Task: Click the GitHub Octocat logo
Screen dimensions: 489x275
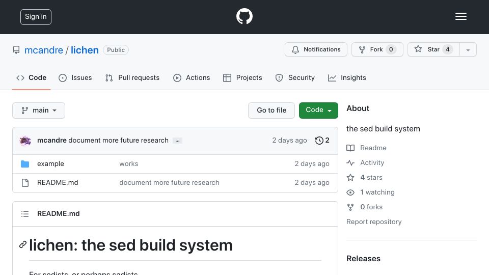Action: click(244, 16)
